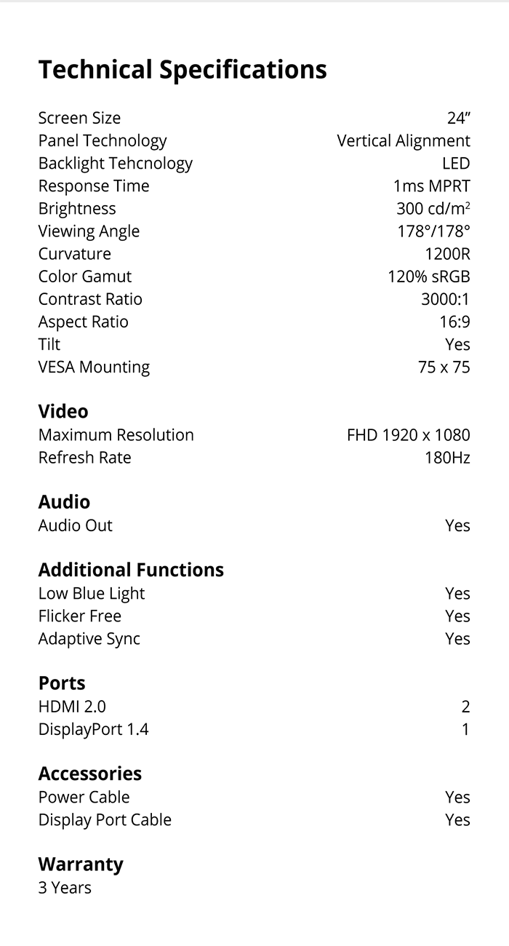The width and height of the screenshot is (509, 946).
Task: Select the 3 Years warranty text
Action: [x=65, y=888]
